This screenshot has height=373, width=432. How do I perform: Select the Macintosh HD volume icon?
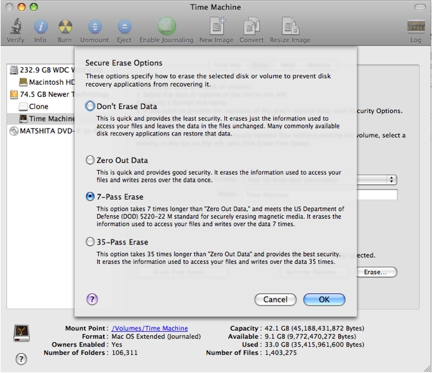point(23,82)
